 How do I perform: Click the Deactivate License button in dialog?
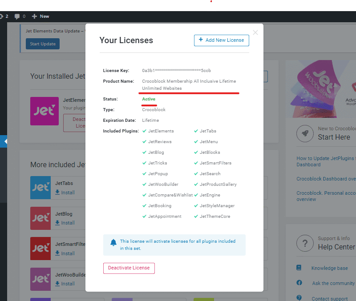click(x=129, y=268)
